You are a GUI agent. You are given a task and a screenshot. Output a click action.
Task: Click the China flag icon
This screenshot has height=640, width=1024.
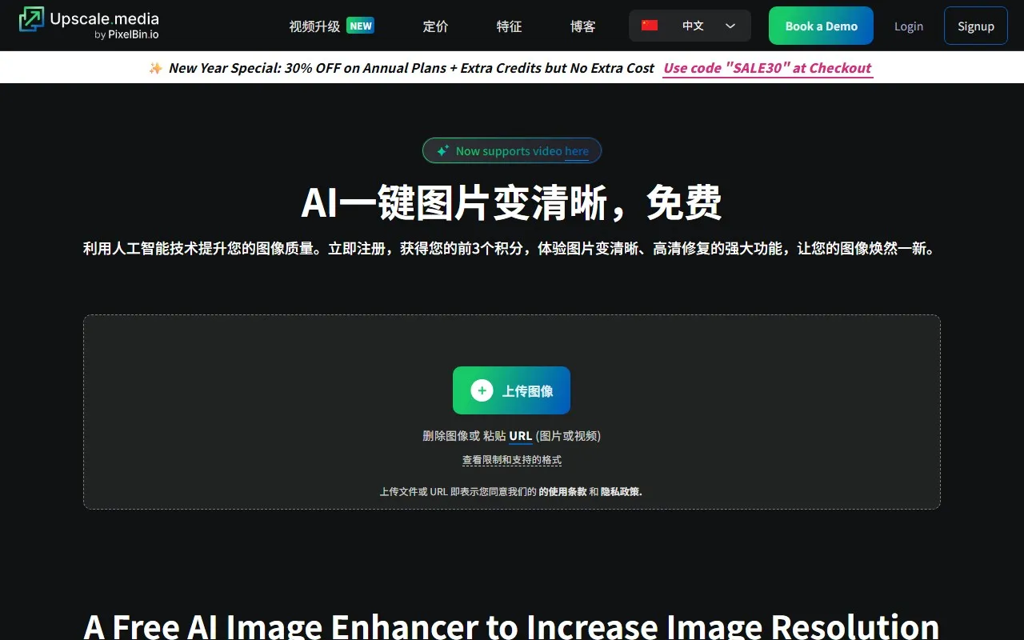[650, 26]
